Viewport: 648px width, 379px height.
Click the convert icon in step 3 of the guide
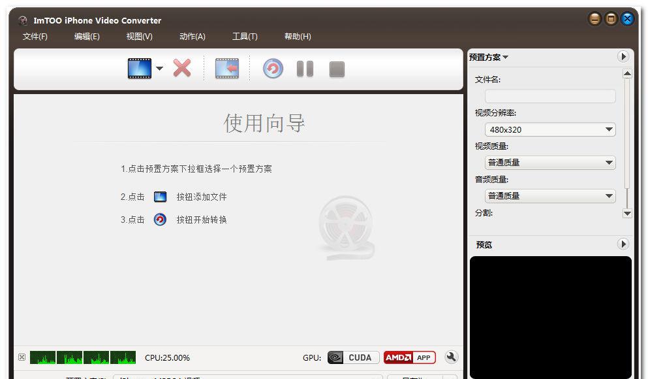pos(160,220)
